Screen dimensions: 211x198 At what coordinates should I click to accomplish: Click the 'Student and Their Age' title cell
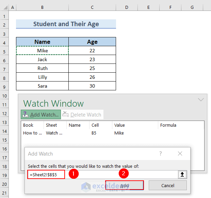pyautogui.click(x=66, y=24)
